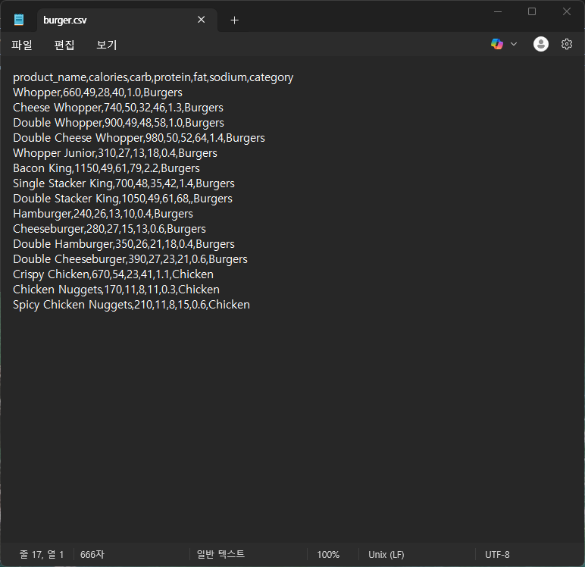
Task: Click the 'Chicken Nuggets,170' line
Action: (x=116, y=290)
